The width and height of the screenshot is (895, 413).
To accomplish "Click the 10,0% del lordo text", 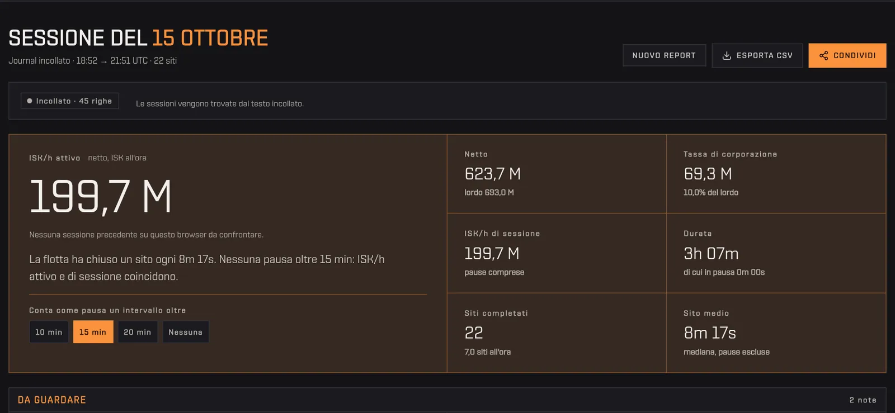I will [x=711, y=192].
